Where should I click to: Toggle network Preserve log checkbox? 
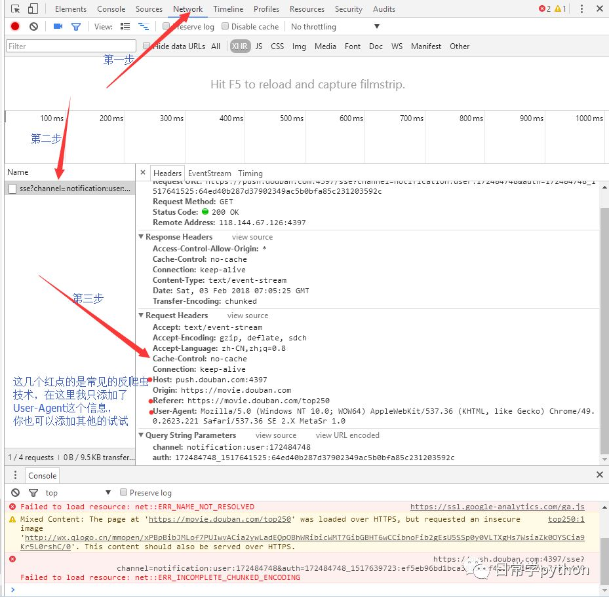pos(167,26)
